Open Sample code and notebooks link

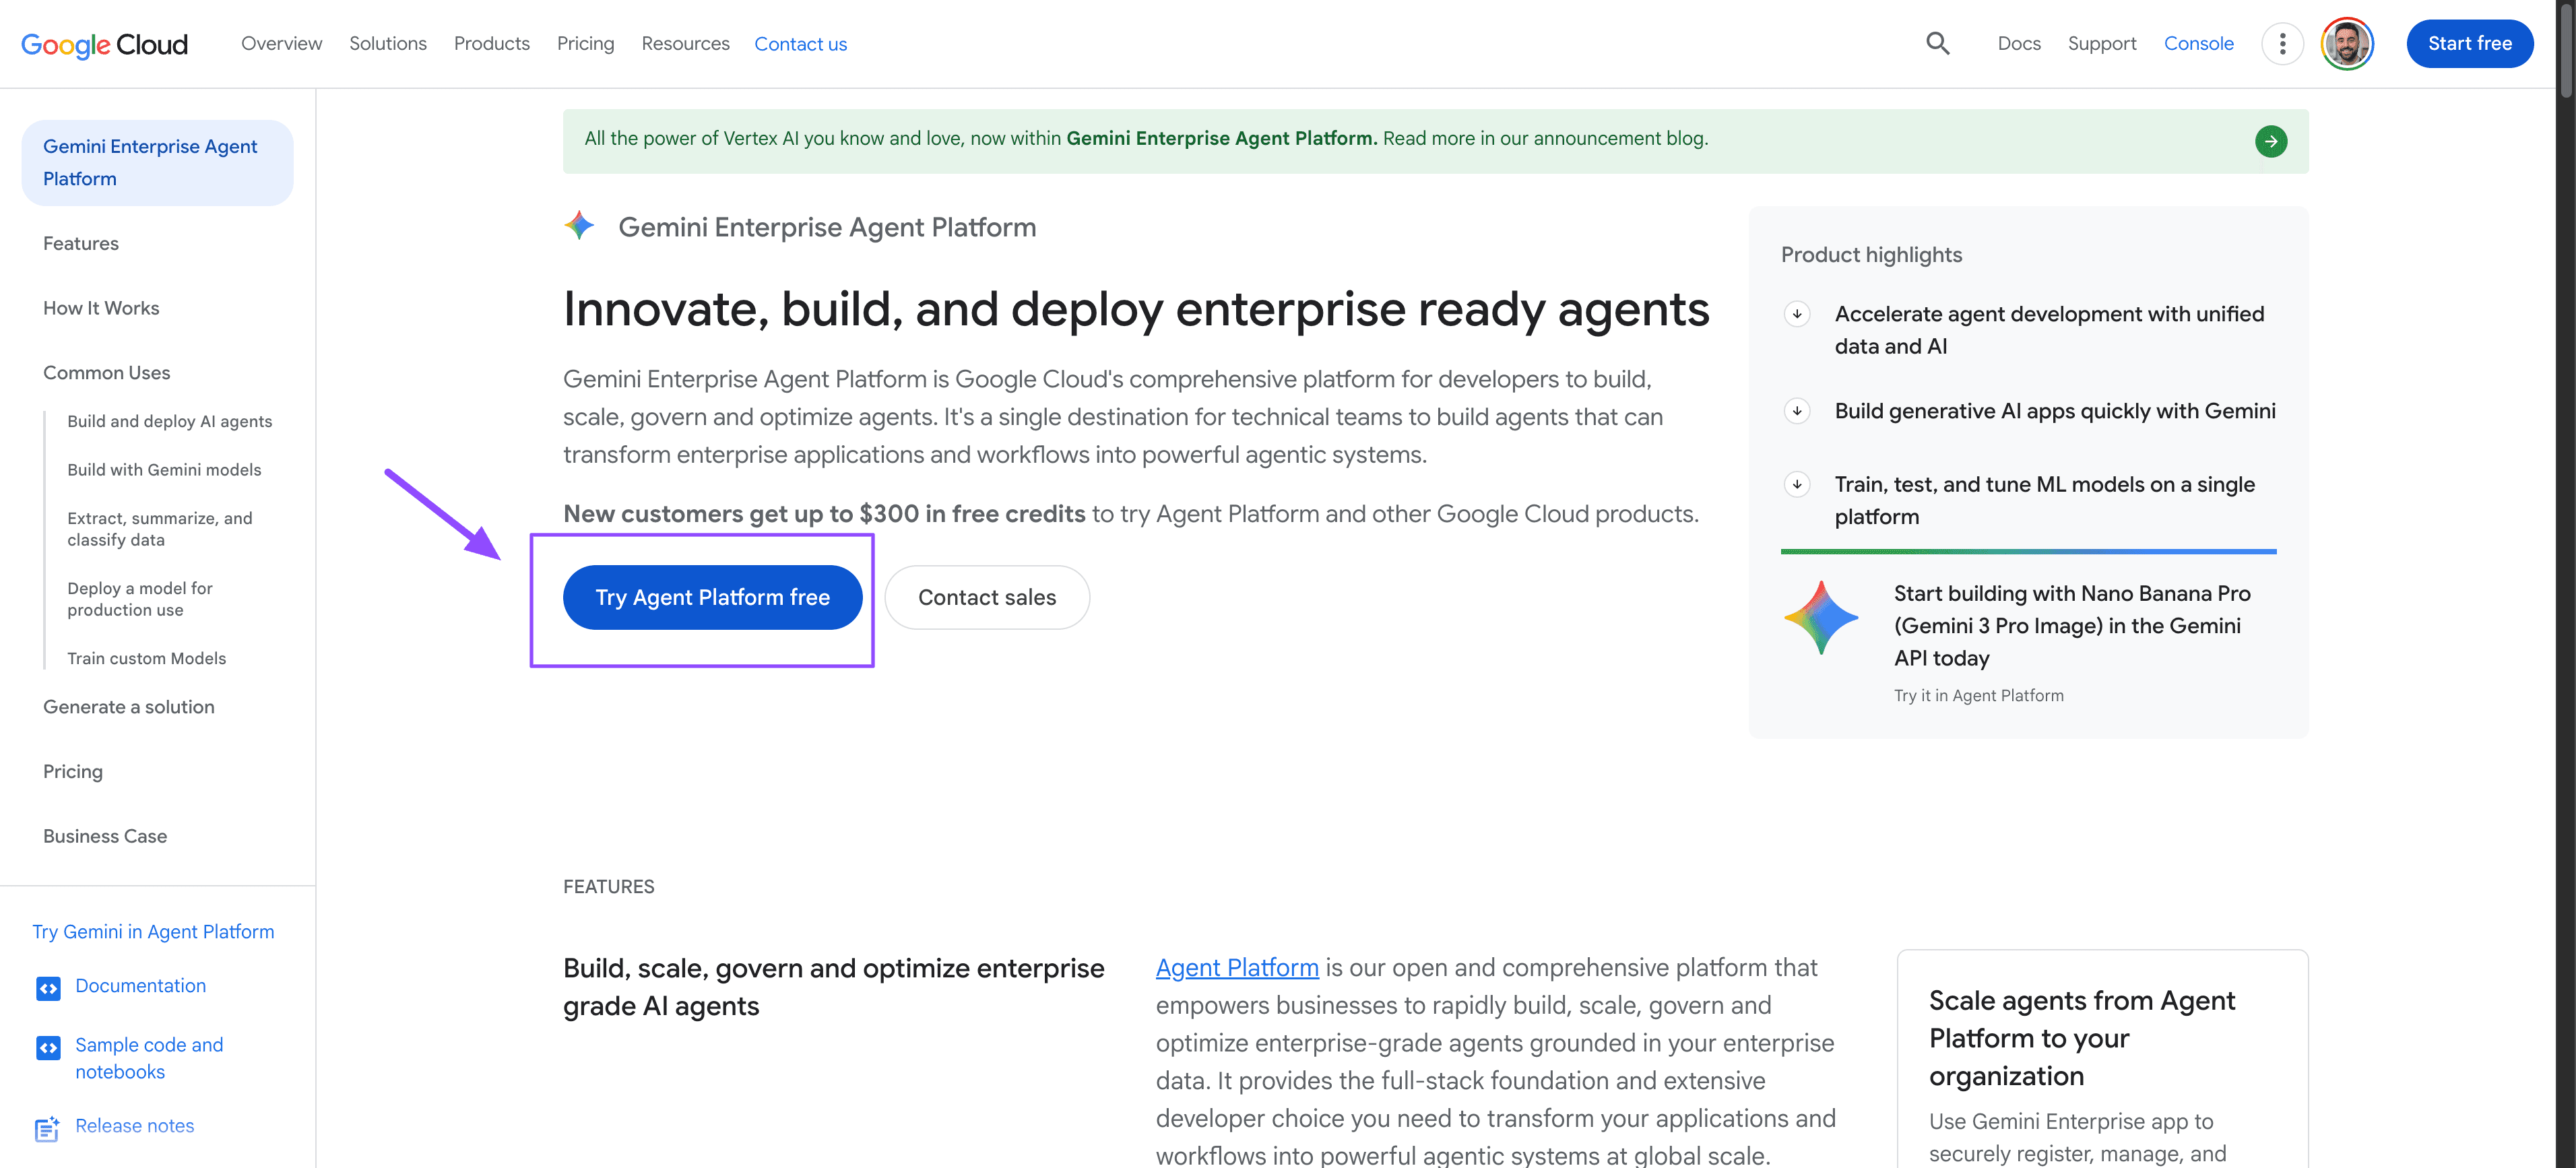(x=149, y=1058)
